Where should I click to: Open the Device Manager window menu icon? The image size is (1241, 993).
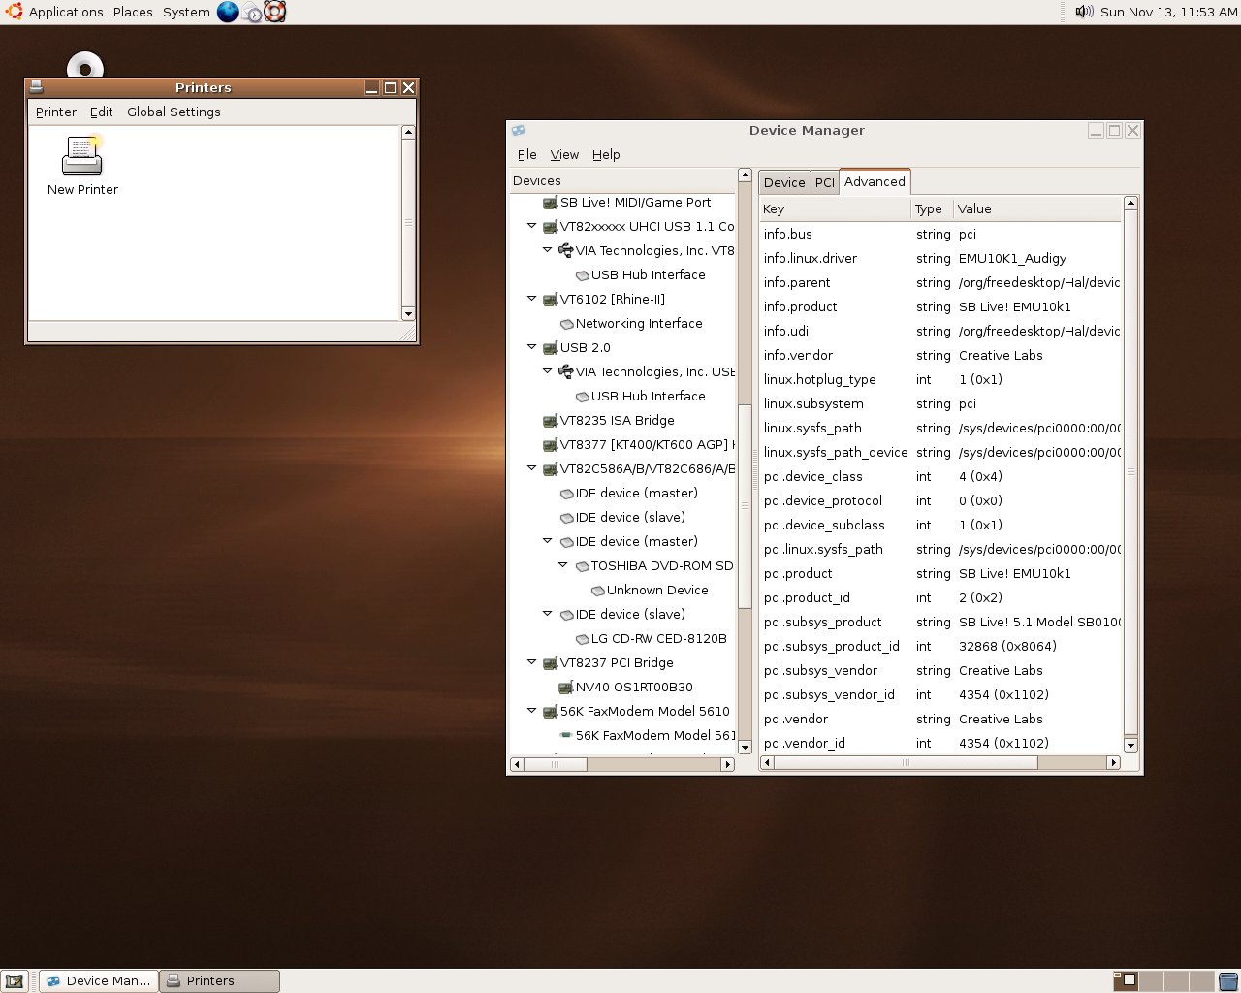click(x=519, y=130)
